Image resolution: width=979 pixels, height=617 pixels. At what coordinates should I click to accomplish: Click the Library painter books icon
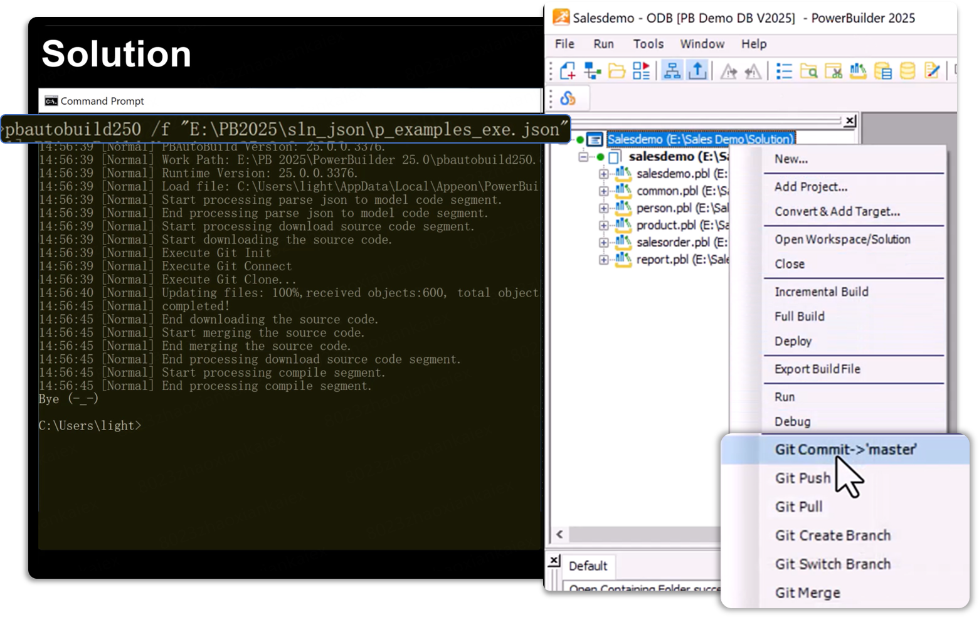858,71
